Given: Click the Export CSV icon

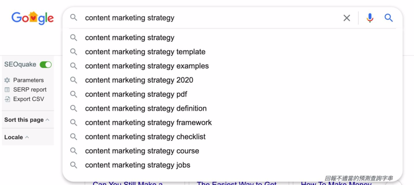Looking at the screenshot, I should coord(7,99).
